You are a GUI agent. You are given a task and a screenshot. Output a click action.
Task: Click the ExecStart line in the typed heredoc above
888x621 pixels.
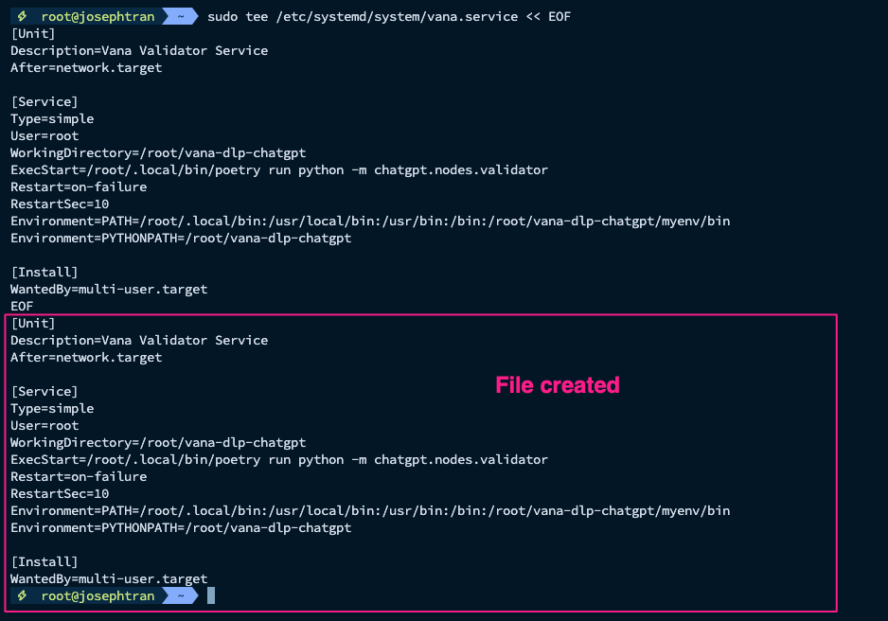(278, 169)
